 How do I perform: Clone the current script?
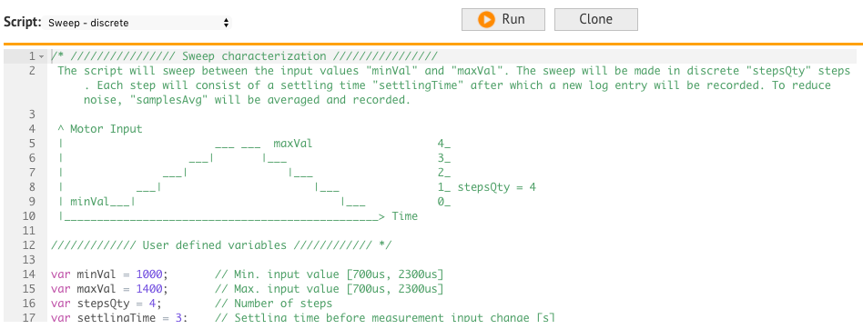(596, 19)
